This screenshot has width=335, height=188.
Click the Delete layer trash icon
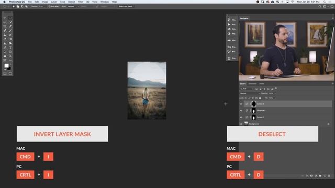[329, 176]
